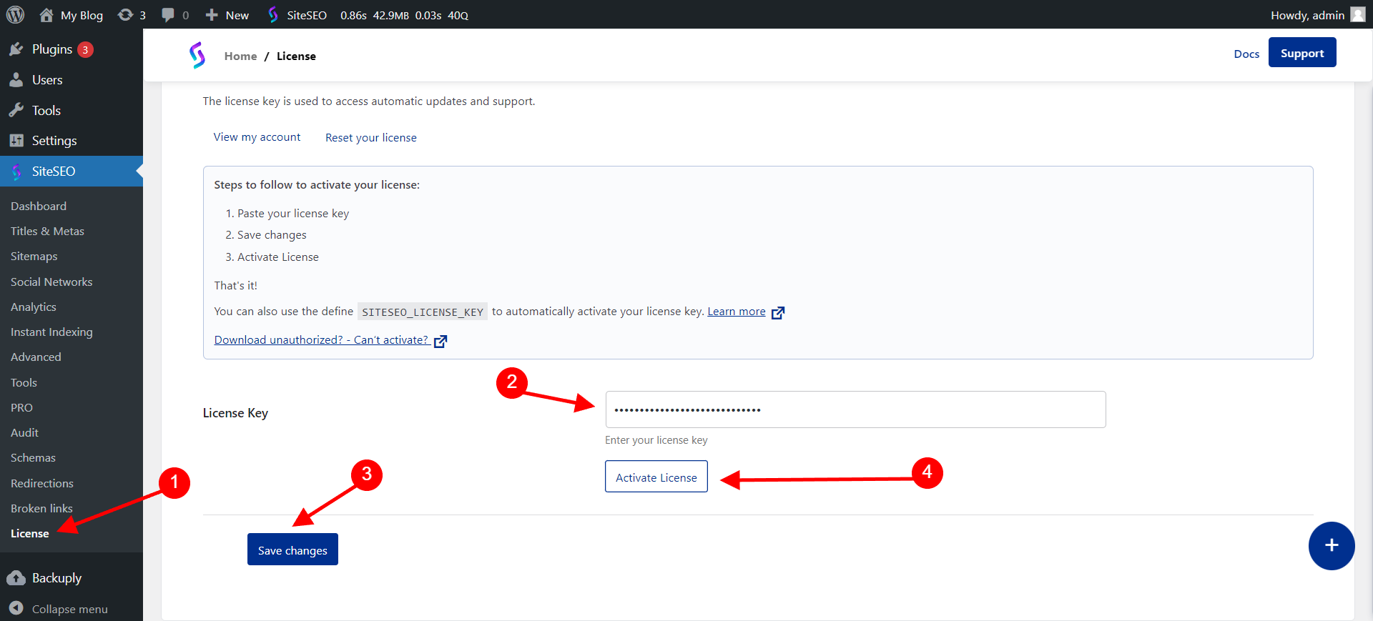Click the SiteSEO logo in admin bar
1373x621 pixels.
click(x=273, y=15)
